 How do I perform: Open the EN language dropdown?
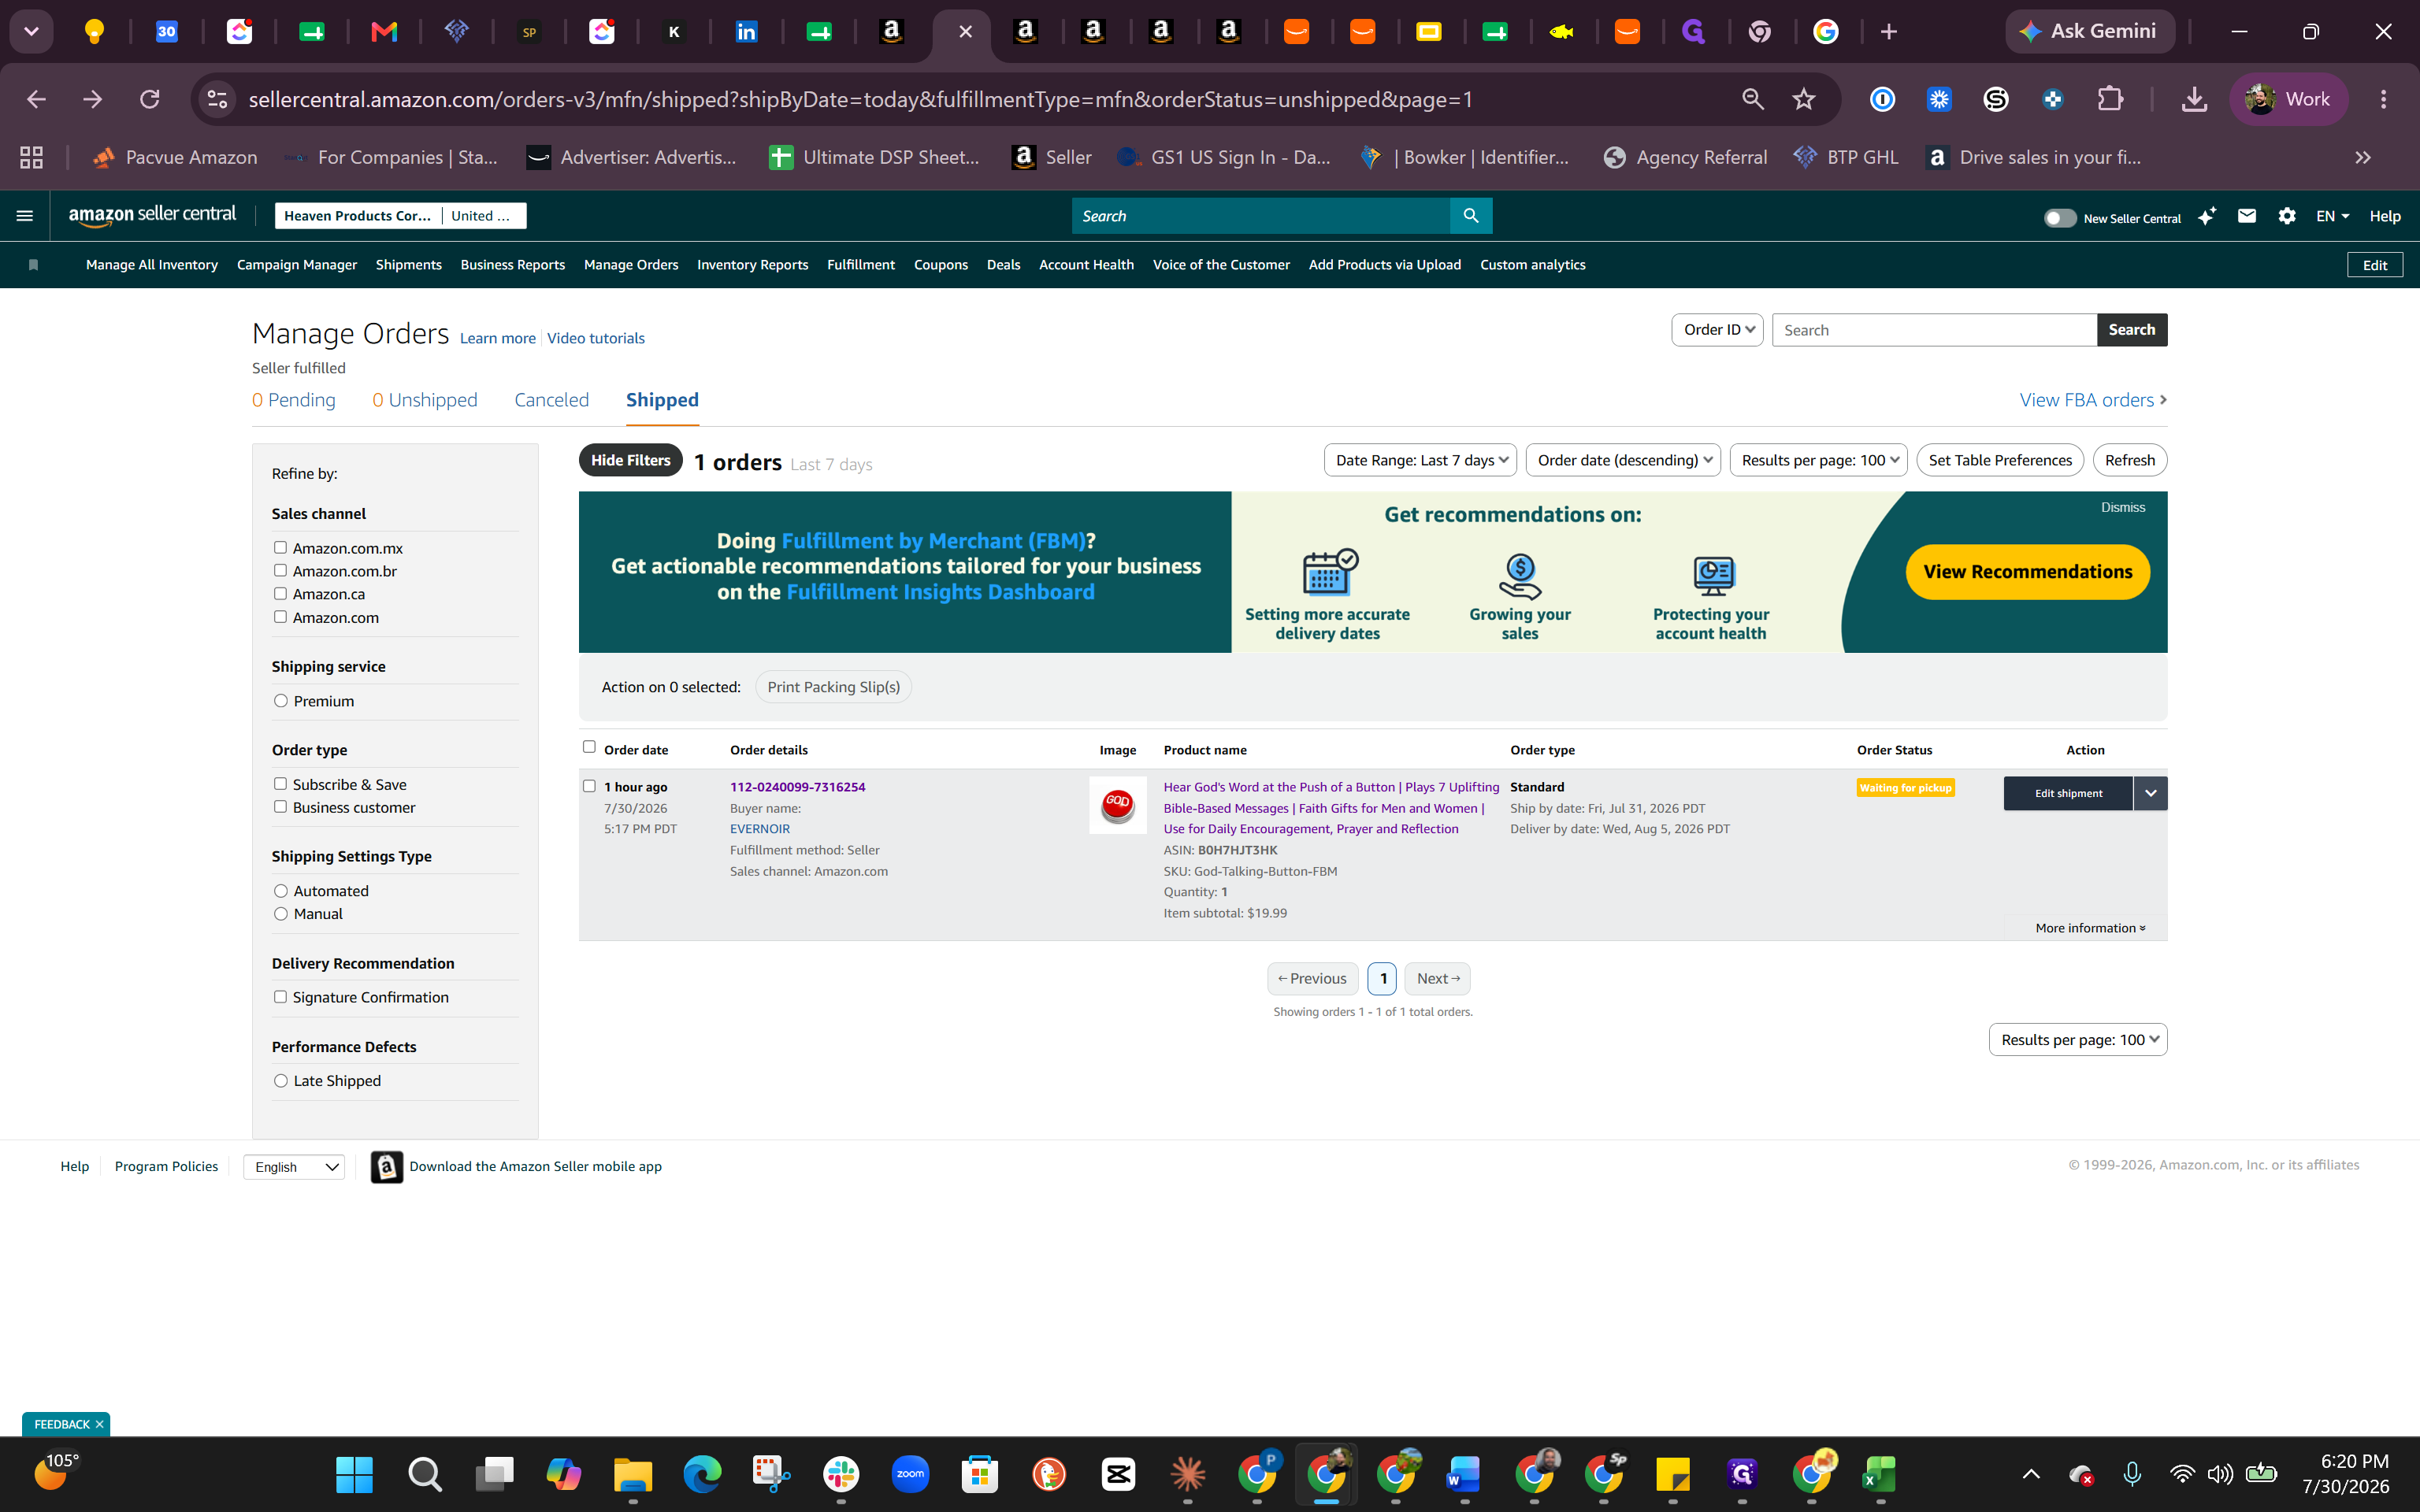coord(2333,216)
